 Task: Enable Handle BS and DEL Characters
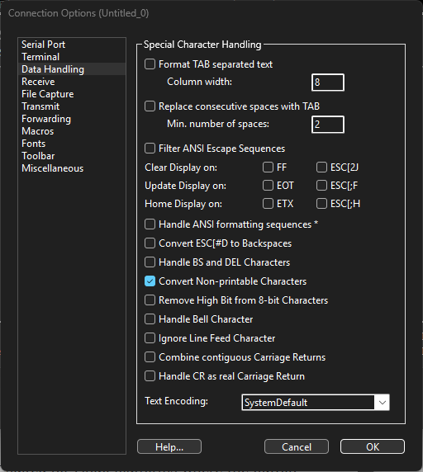point(150,262)
